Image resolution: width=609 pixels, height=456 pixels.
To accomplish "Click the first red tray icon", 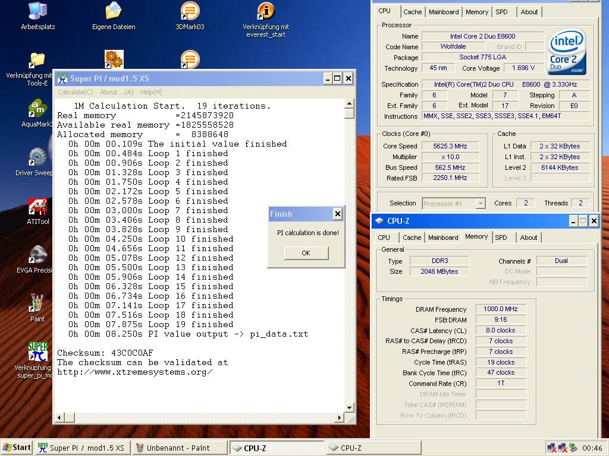I will (x=551, y=448).
